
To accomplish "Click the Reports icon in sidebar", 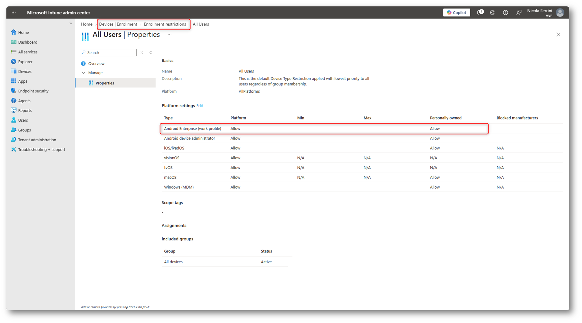I will pyautogui.click(x=14, y=110).
